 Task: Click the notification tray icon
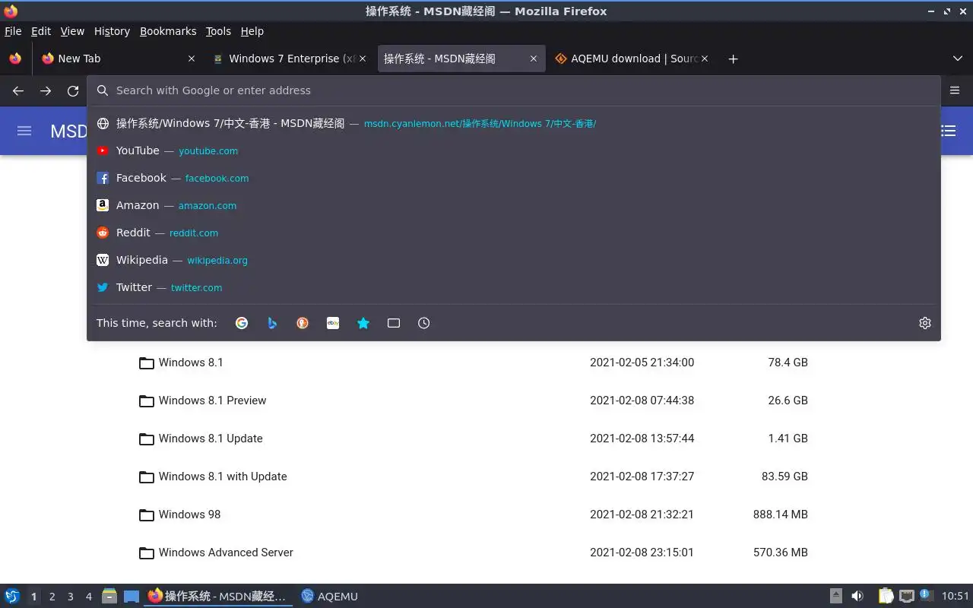pyautogui.click(x=926, y=596)
